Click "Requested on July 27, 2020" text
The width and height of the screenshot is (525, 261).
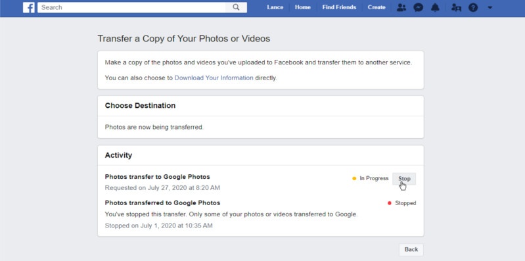(x=162, y=188)
